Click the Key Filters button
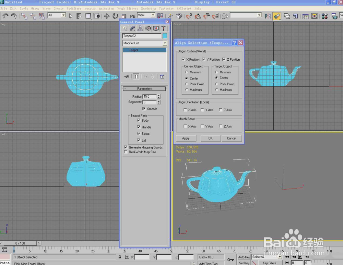Viewport: 343px width, 265px height. point(270,263)
